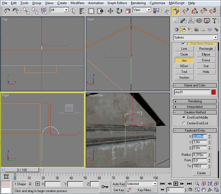Click the Undo arrow in the toolbar

(7, 11)
